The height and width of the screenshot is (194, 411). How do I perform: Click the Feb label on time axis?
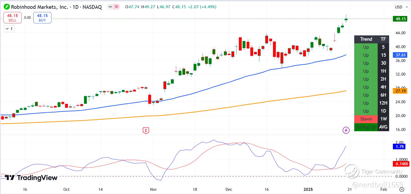[384, 189]
